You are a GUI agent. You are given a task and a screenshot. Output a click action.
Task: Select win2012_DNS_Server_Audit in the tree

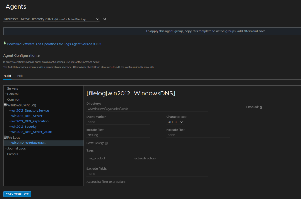[32, 132]
